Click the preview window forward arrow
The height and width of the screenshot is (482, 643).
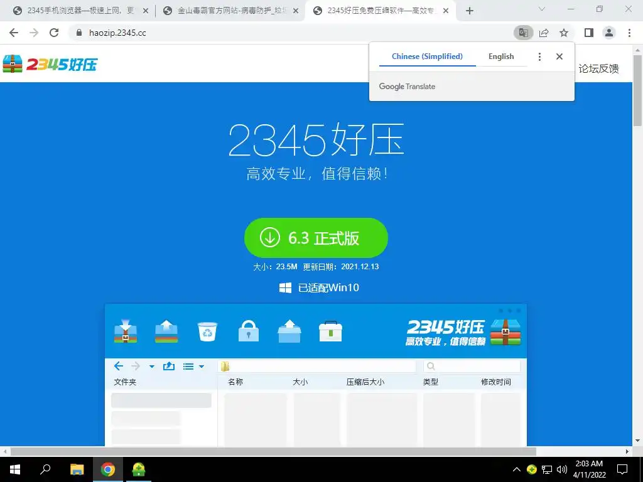136,366
